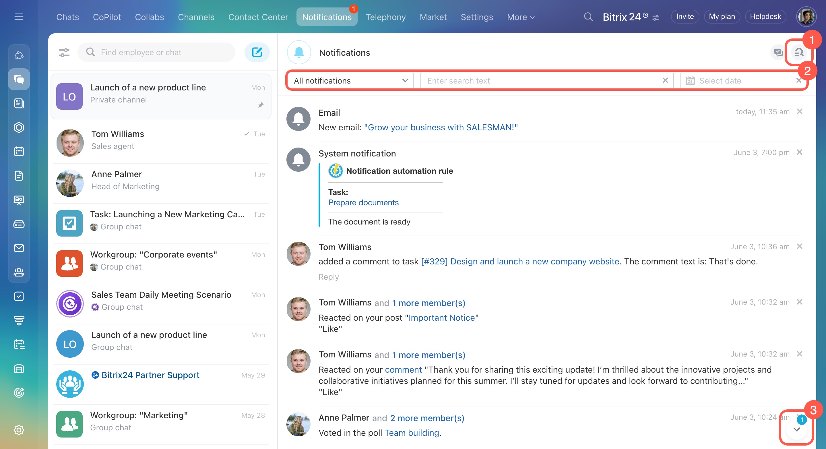Open the Anne Palmer chat

point(161,183)
